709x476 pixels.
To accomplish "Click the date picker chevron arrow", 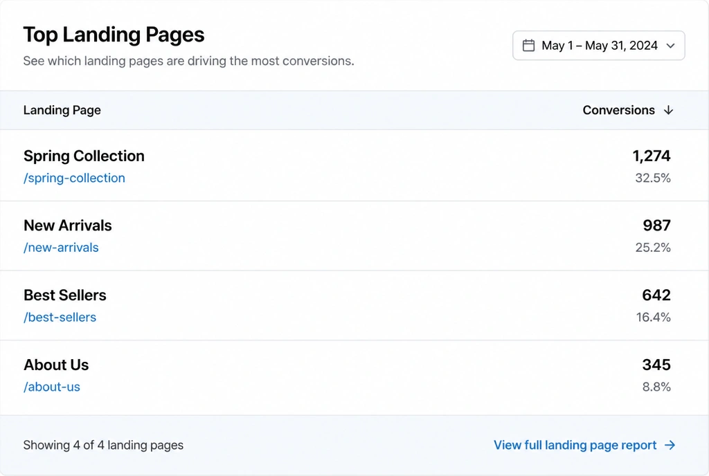I will [x=670, y=46].
